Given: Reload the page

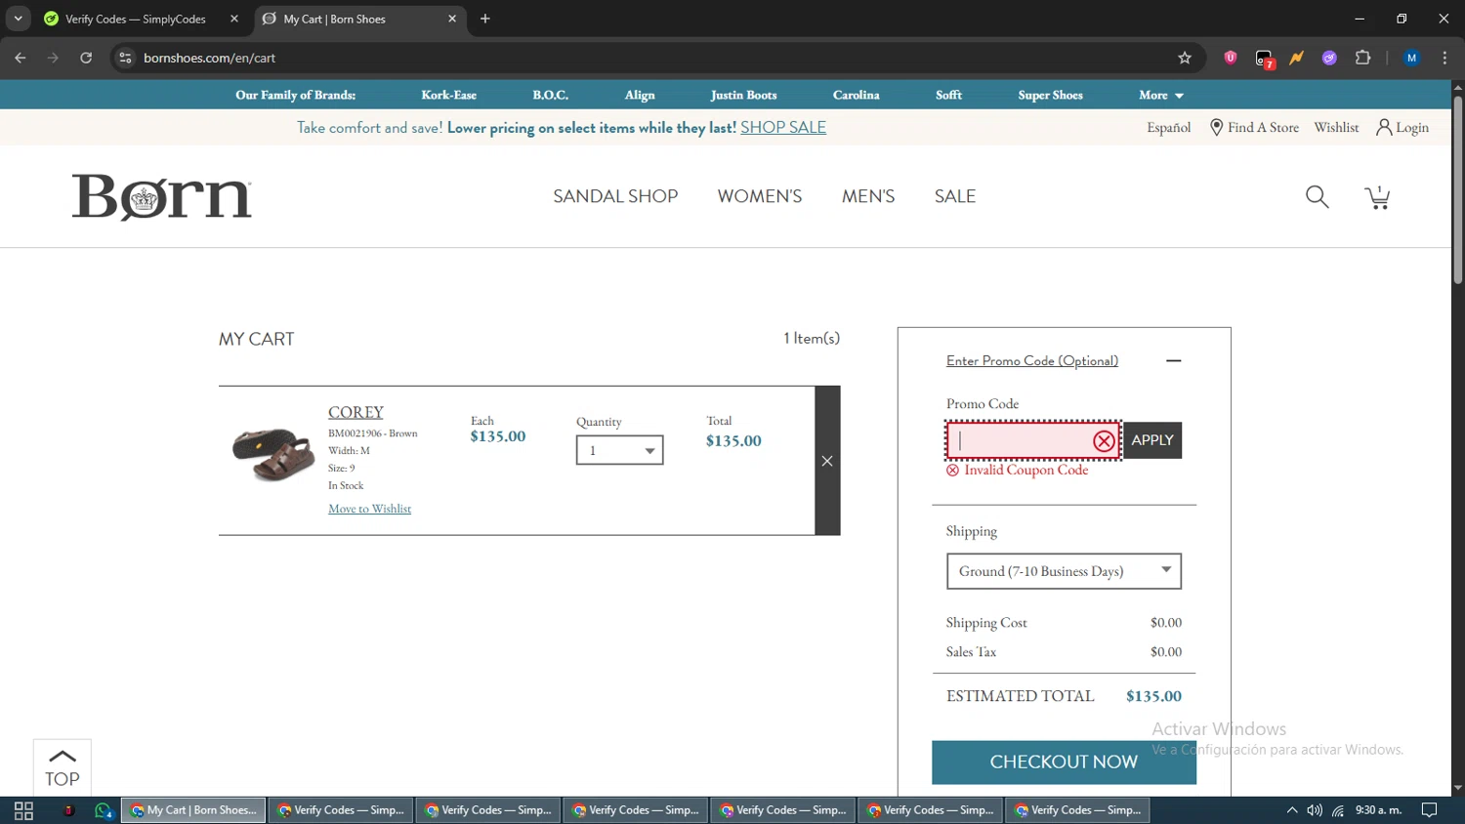Looking at the screenshot, I should coord(86,58).
